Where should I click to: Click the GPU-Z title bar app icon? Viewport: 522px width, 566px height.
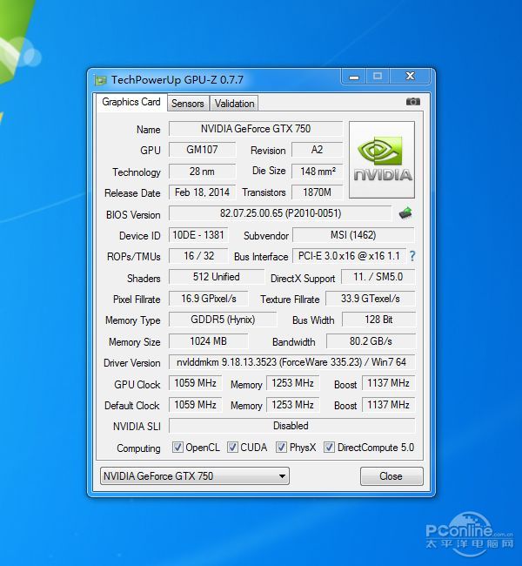tap(101, 80)
